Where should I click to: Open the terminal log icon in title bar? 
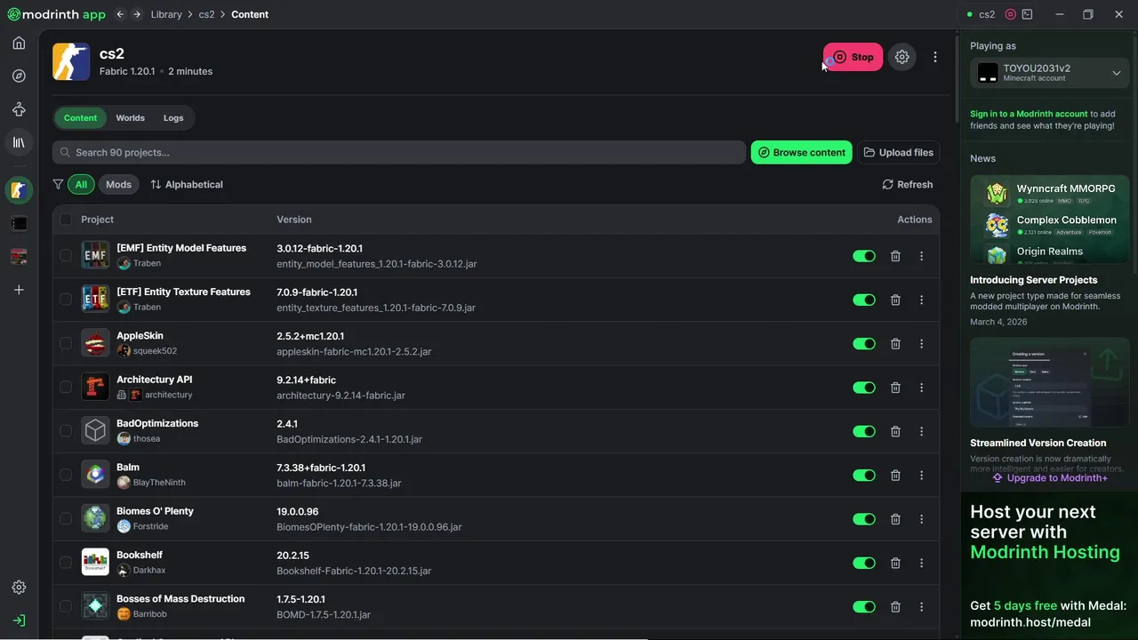1028,14
